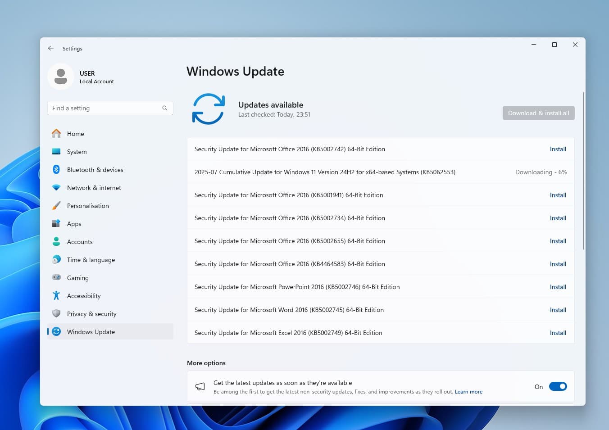The width and height of the screenshot is (609, 430).
Task: Install Excel 2016 update KB5002749
Action: [558, 333]
